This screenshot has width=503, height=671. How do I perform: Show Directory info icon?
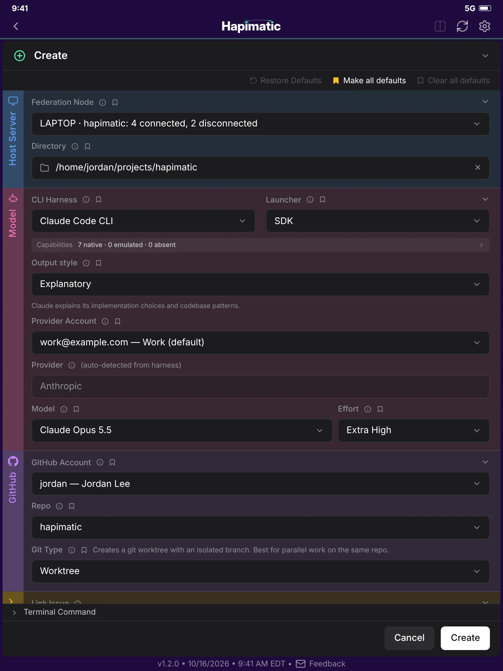coord(75,146)
